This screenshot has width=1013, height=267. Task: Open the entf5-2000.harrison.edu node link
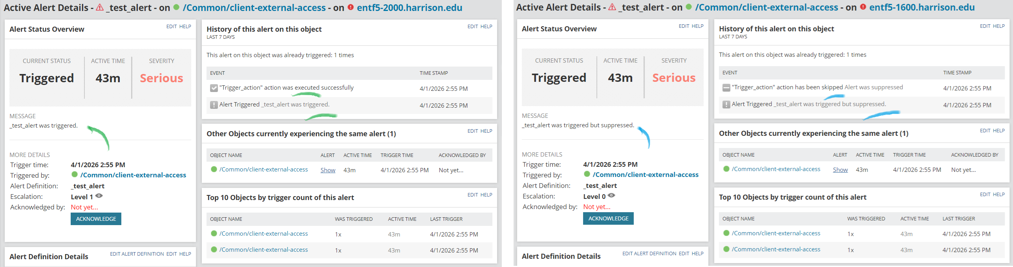(x=410, y=7)
